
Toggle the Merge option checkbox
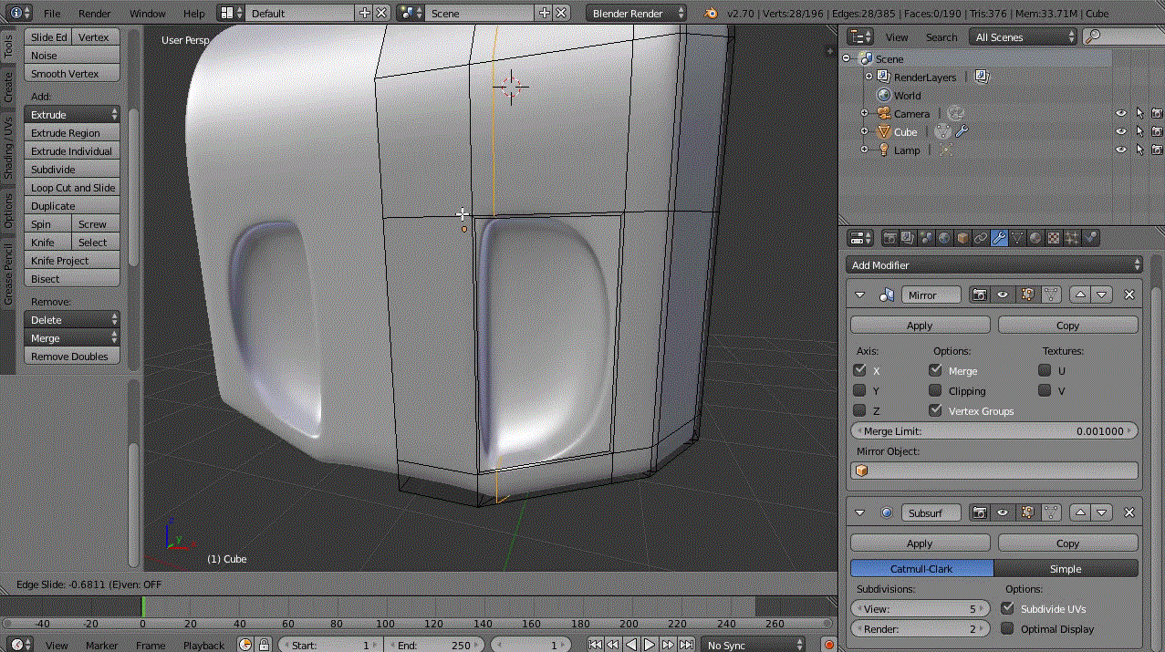[936, 370]
